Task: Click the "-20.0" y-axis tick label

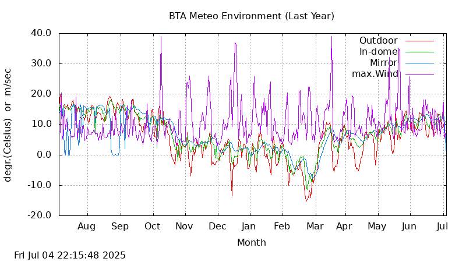Action: tap(39, 215)
